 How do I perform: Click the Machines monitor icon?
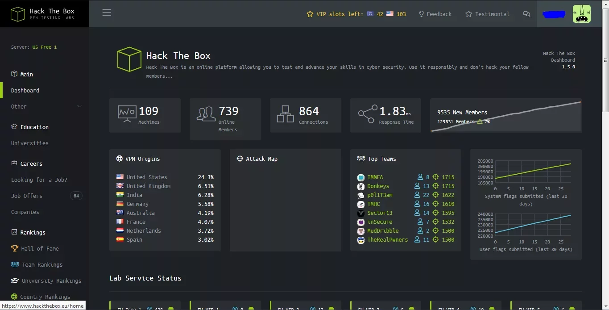tap(127, 113)
